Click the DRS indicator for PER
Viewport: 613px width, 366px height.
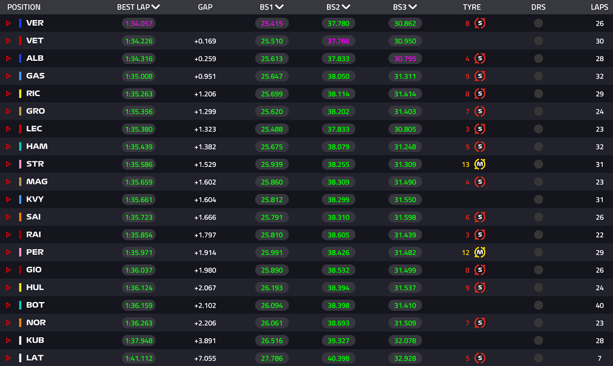click(538, 252)
